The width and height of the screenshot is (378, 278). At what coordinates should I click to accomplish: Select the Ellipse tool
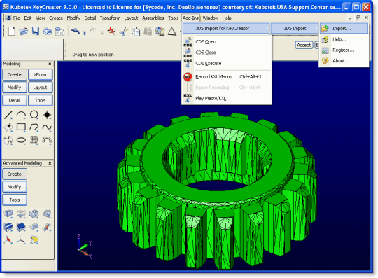coord(21,140)
